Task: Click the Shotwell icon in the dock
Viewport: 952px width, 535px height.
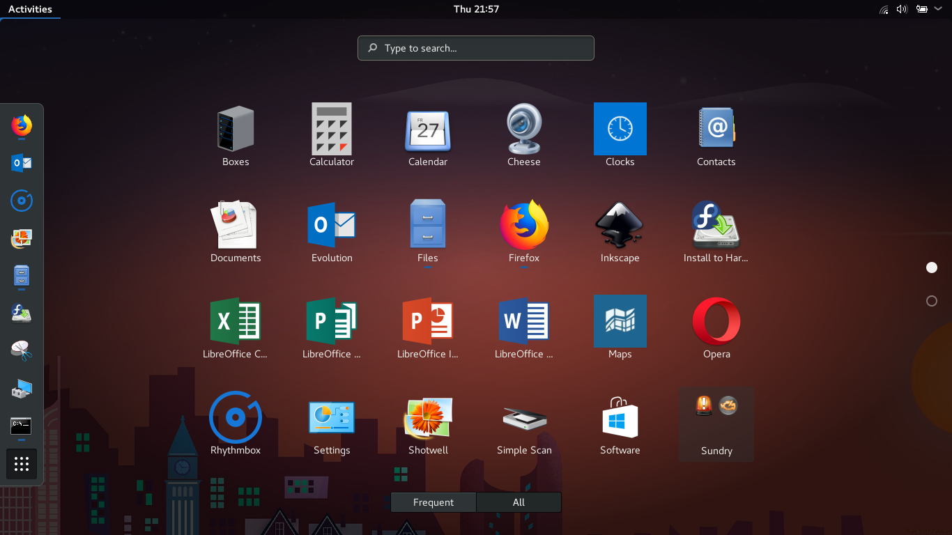Action: point(22,238)
